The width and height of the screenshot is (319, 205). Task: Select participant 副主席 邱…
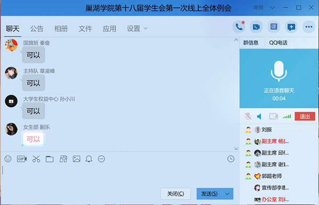(279, 153)
